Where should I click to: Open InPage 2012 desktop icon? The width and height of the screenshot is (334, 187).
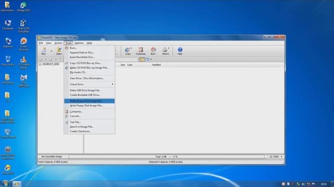pos(23,7)
